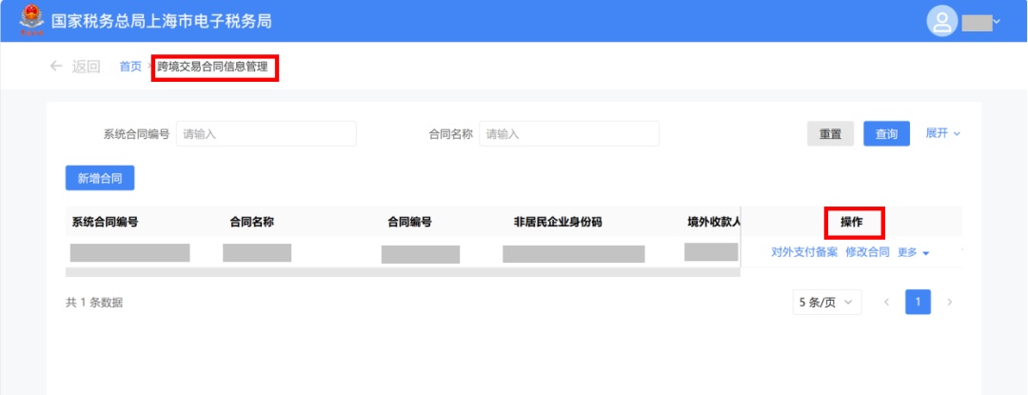Open the user avatar icon
The width and height of the screenshot is (1028, 395).
click(x=942, y=22)
